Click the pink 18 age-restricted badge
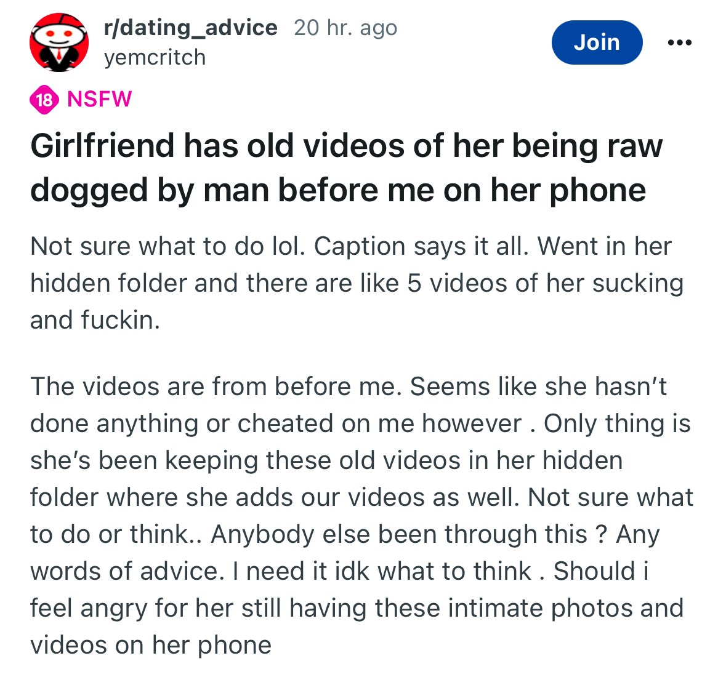The width and height of the screenshot is (726, 677). coord(44,99)
